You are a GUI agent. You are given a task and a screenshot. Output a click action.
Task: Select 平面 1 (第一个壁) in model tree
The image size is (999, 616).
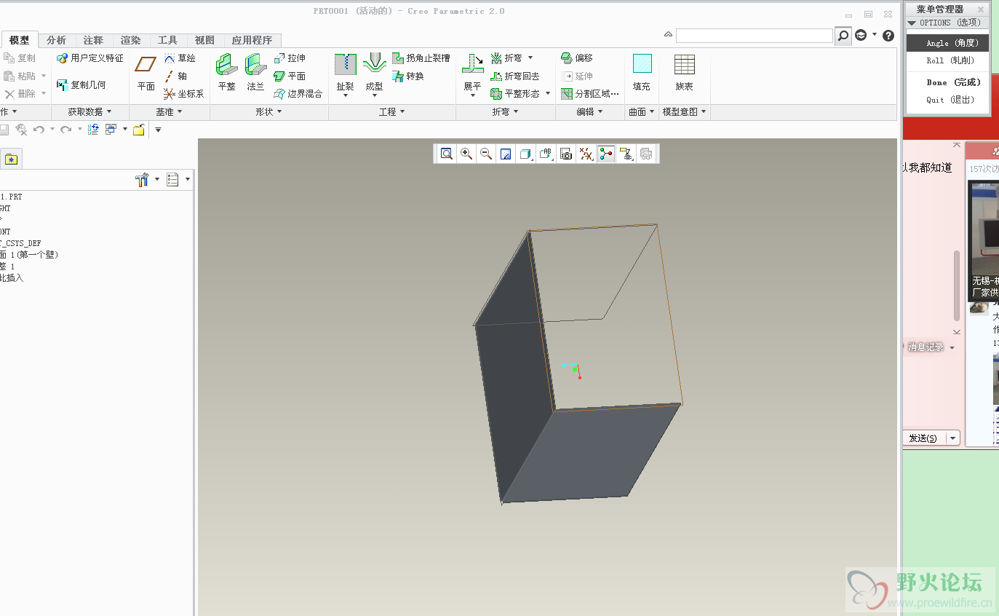(x=29, y=255)
